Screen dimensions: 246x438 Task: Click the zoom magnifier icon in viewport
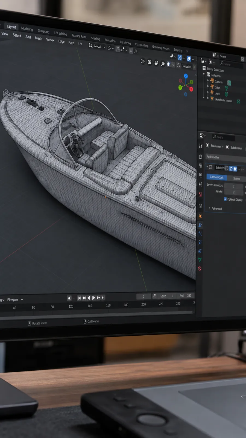[163, 64]
